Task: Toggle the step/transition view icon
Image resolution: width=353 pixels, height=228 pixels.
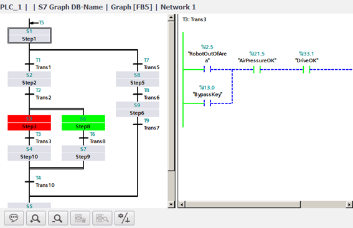Action: click(x=125, y=218)
